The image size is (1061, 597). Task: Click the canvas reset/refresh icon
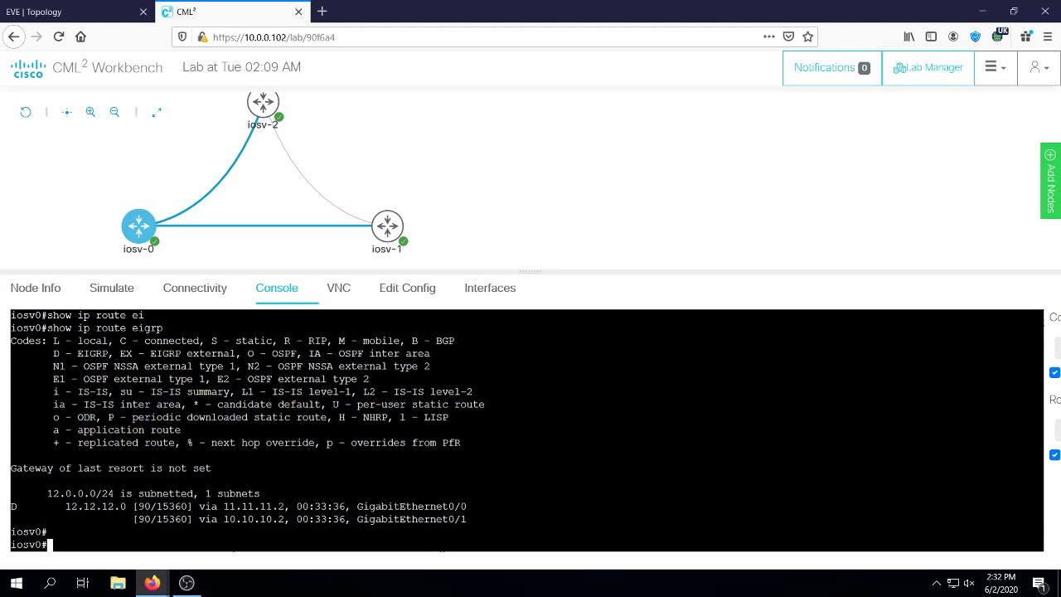(x=26, y=112)
